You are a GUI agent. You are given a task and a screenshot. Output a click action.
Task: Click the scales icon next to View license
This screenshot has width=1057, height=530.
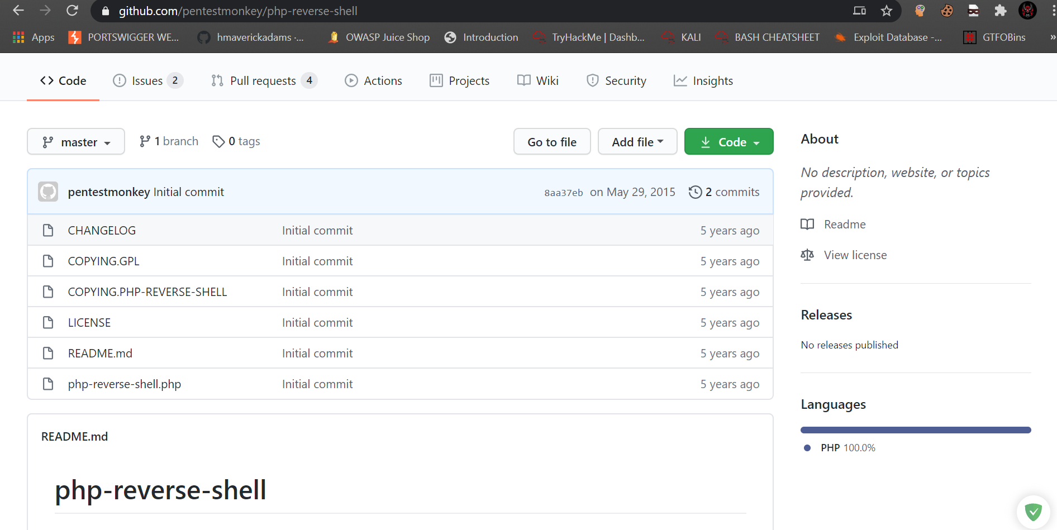coord(807,255)
